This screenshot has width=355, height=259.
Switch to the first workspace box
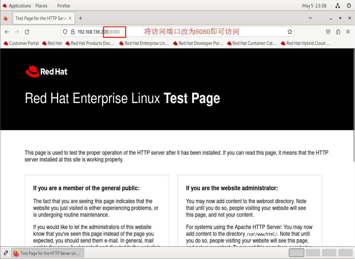coord(296,253)
